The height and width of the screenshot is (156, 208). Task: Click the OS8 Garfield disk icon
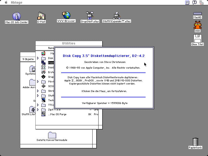pyautogui.click(x=197, y=25)
